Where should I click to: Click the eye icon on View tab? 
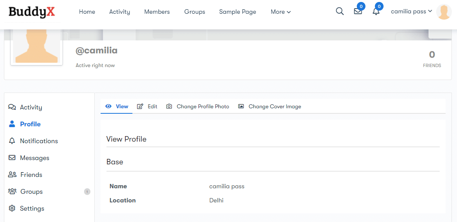point(109,107)
